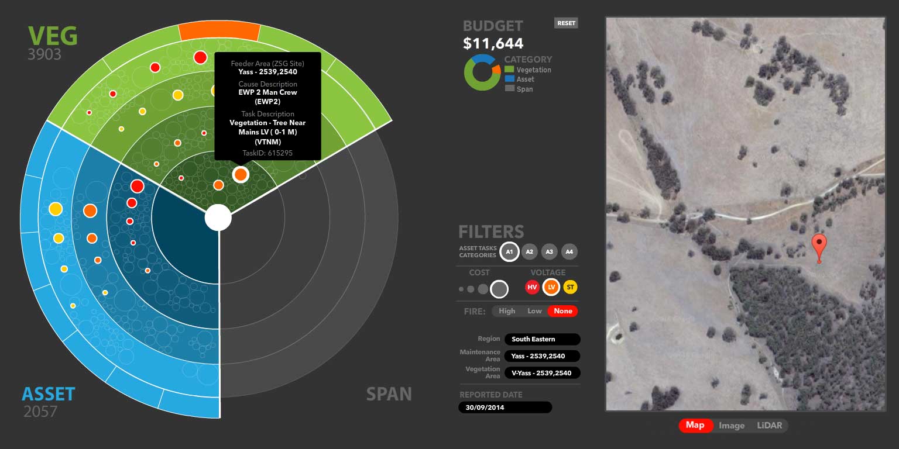Viewport: 899px width, 449px height.
Task: Switch to the LiDAR view tab
Action: click(x=769, y=426)
